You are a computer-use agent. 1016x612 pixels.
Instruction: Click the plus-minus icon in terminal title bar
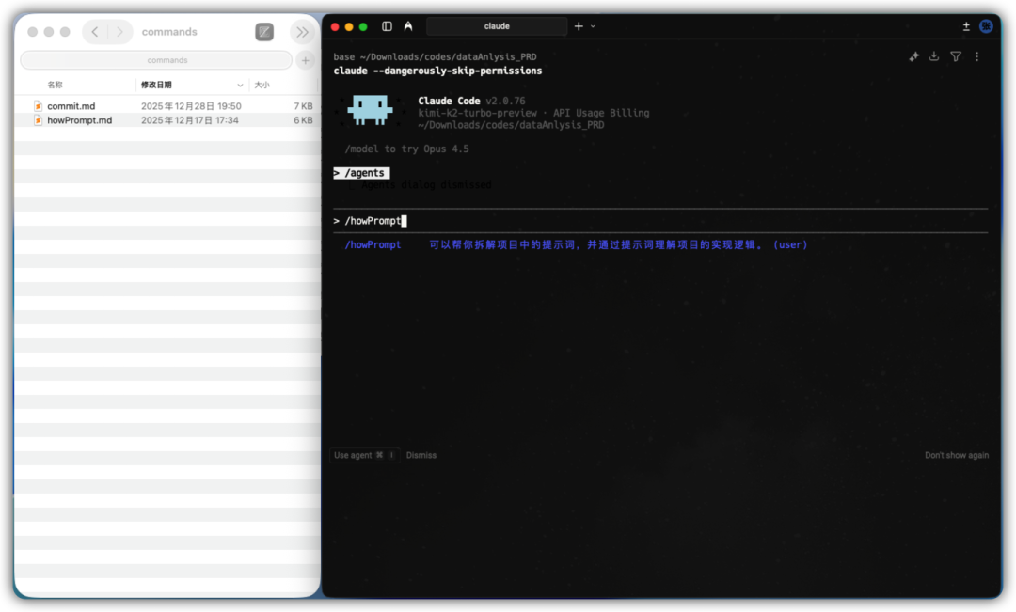coord(966,26)
